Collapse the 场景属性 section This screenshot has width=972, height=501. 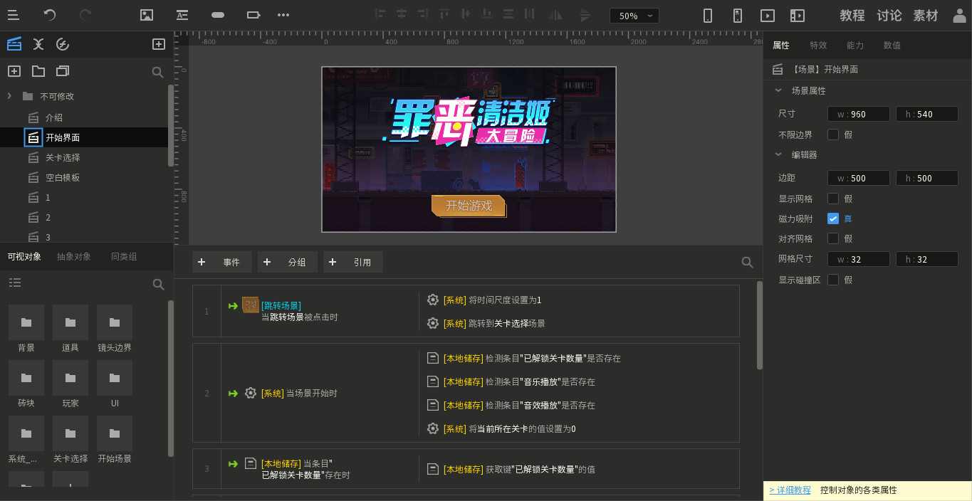(x=778, y=90)
